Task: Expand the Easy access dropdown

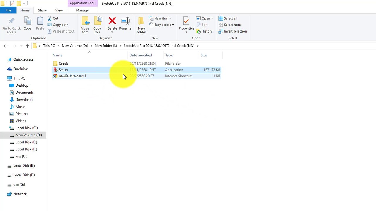Action: [x=161, y=25]
